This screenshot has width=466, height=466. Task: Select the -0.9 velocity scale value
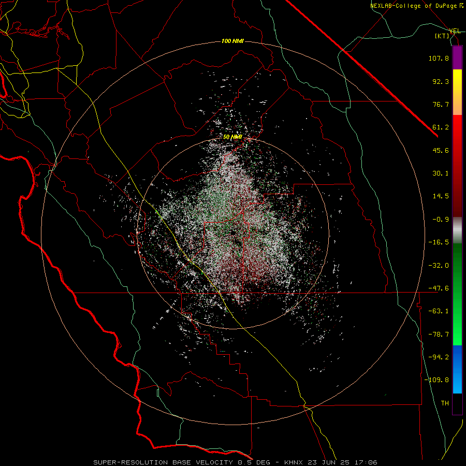[x=441, y=220]
